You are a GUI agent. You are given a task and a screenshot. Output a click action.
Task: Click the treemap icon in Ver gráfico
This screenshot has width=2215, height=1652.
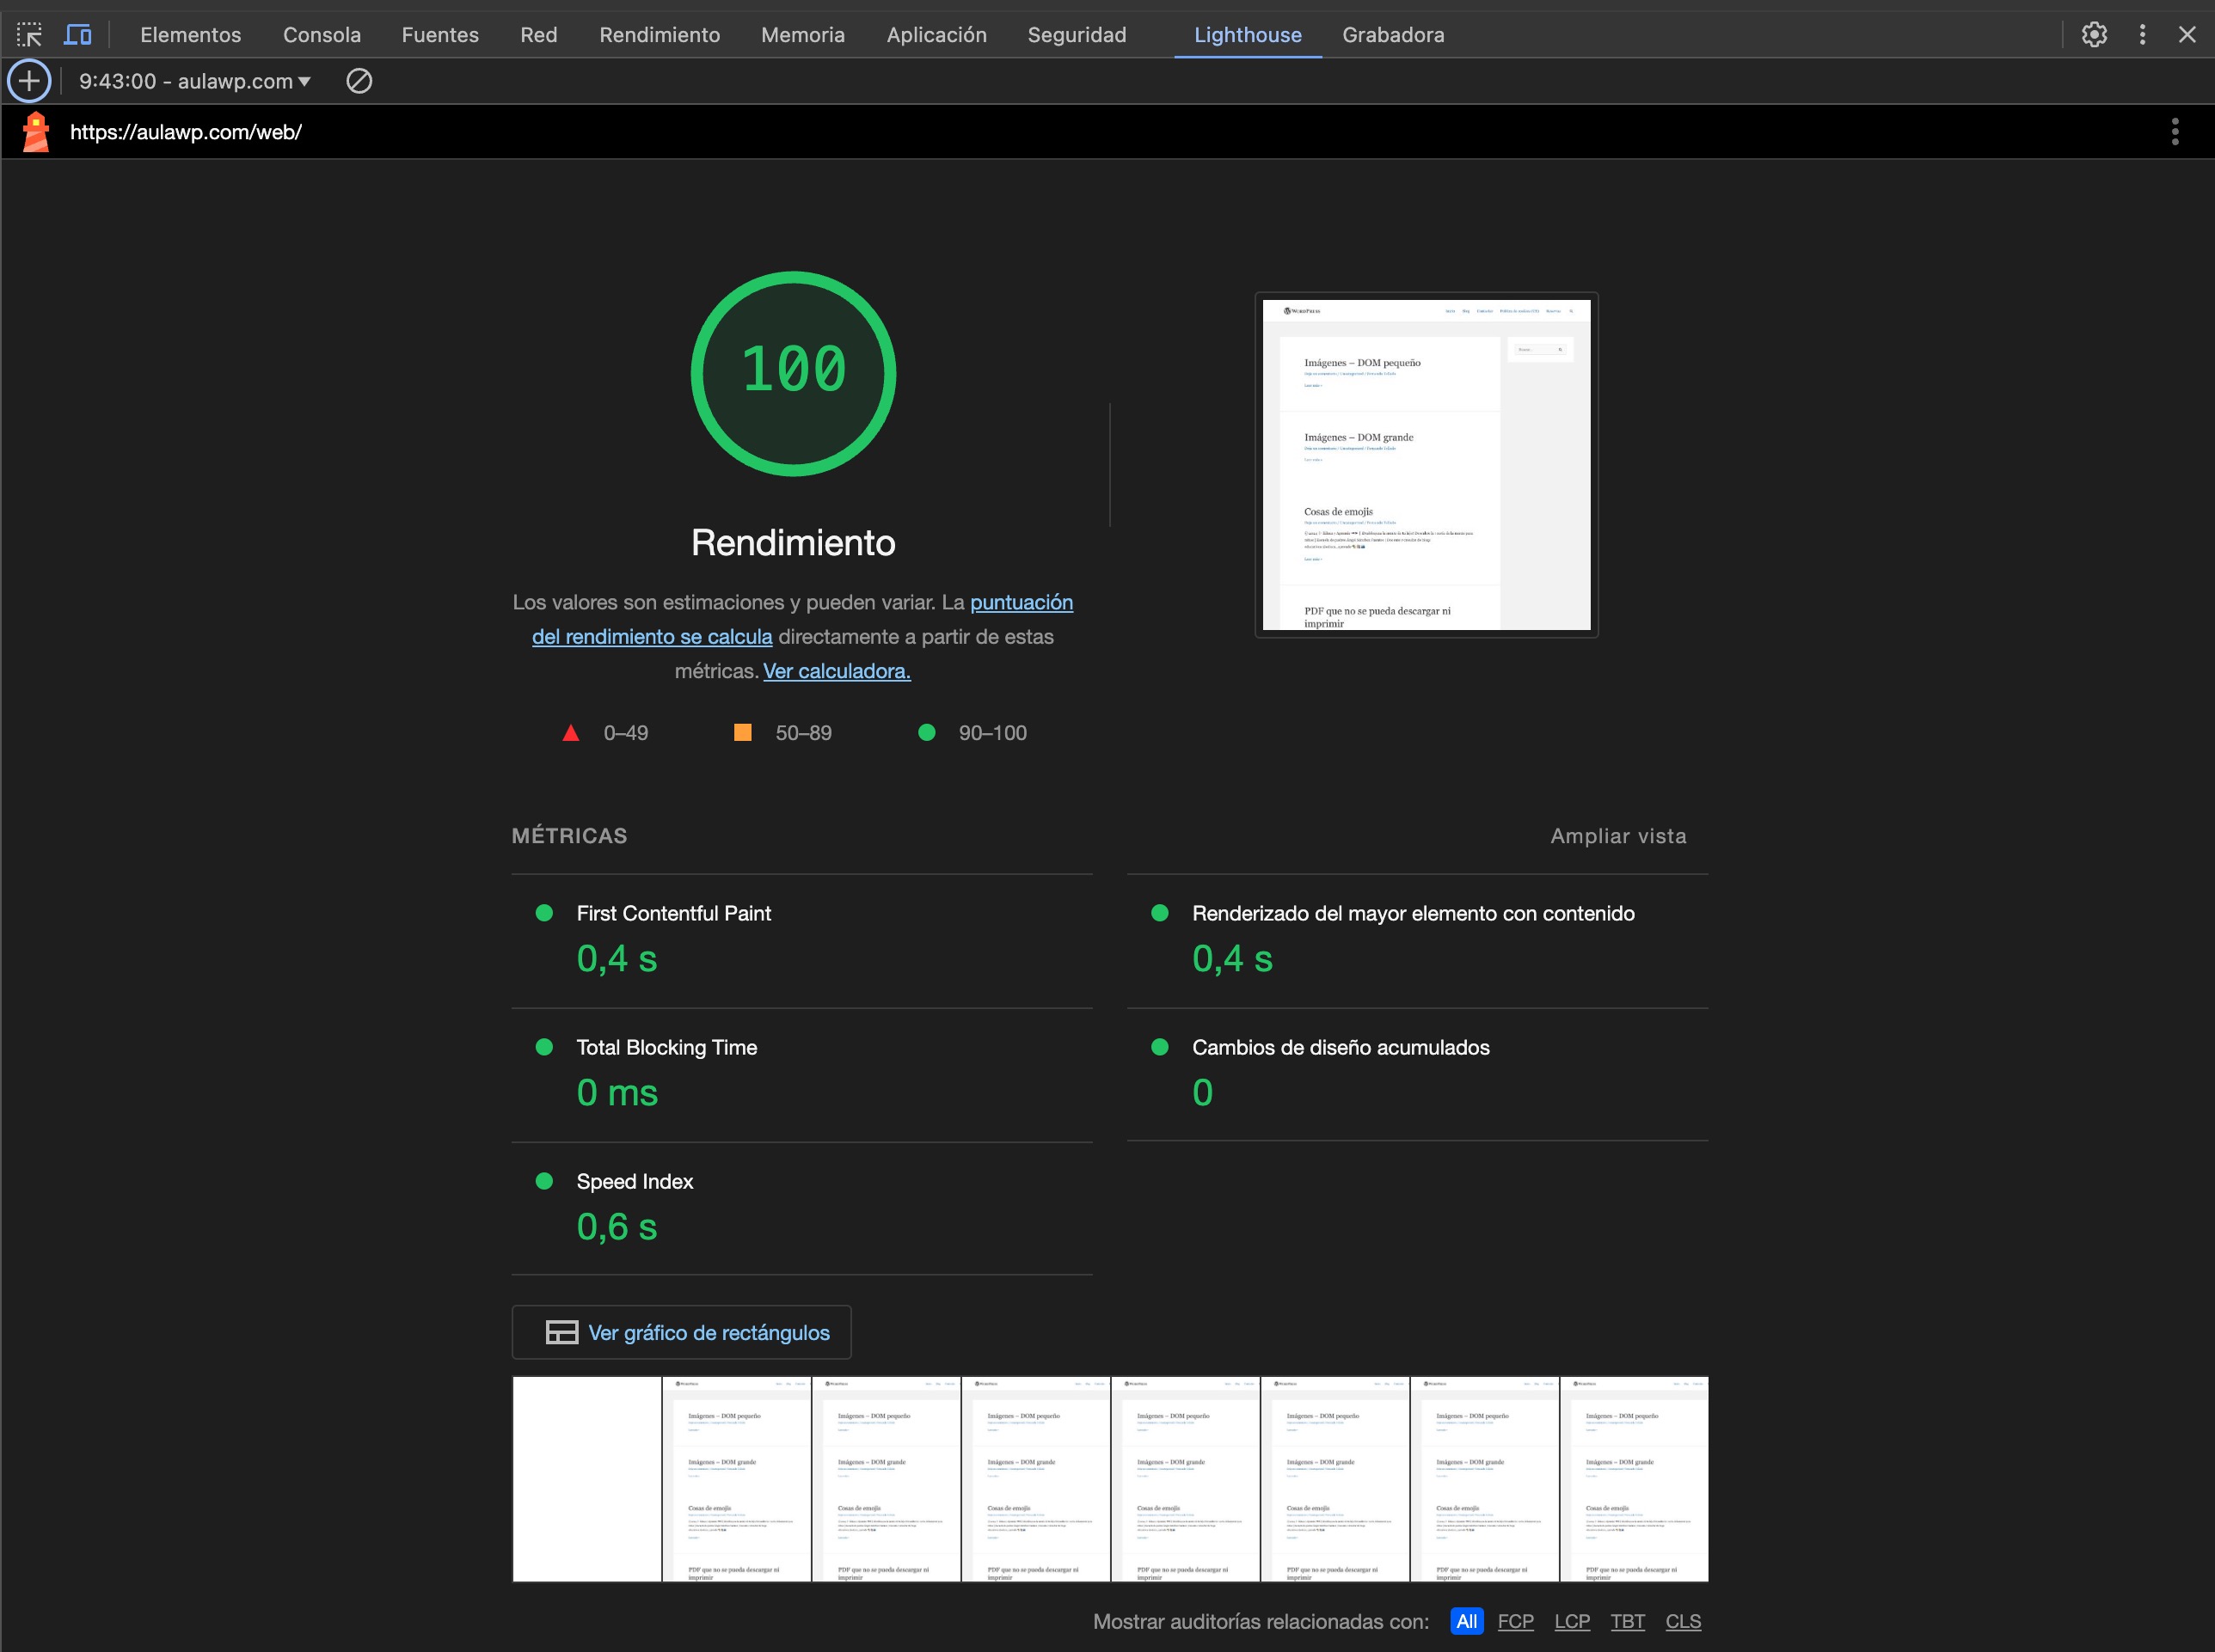click(x=561, y=1332)
